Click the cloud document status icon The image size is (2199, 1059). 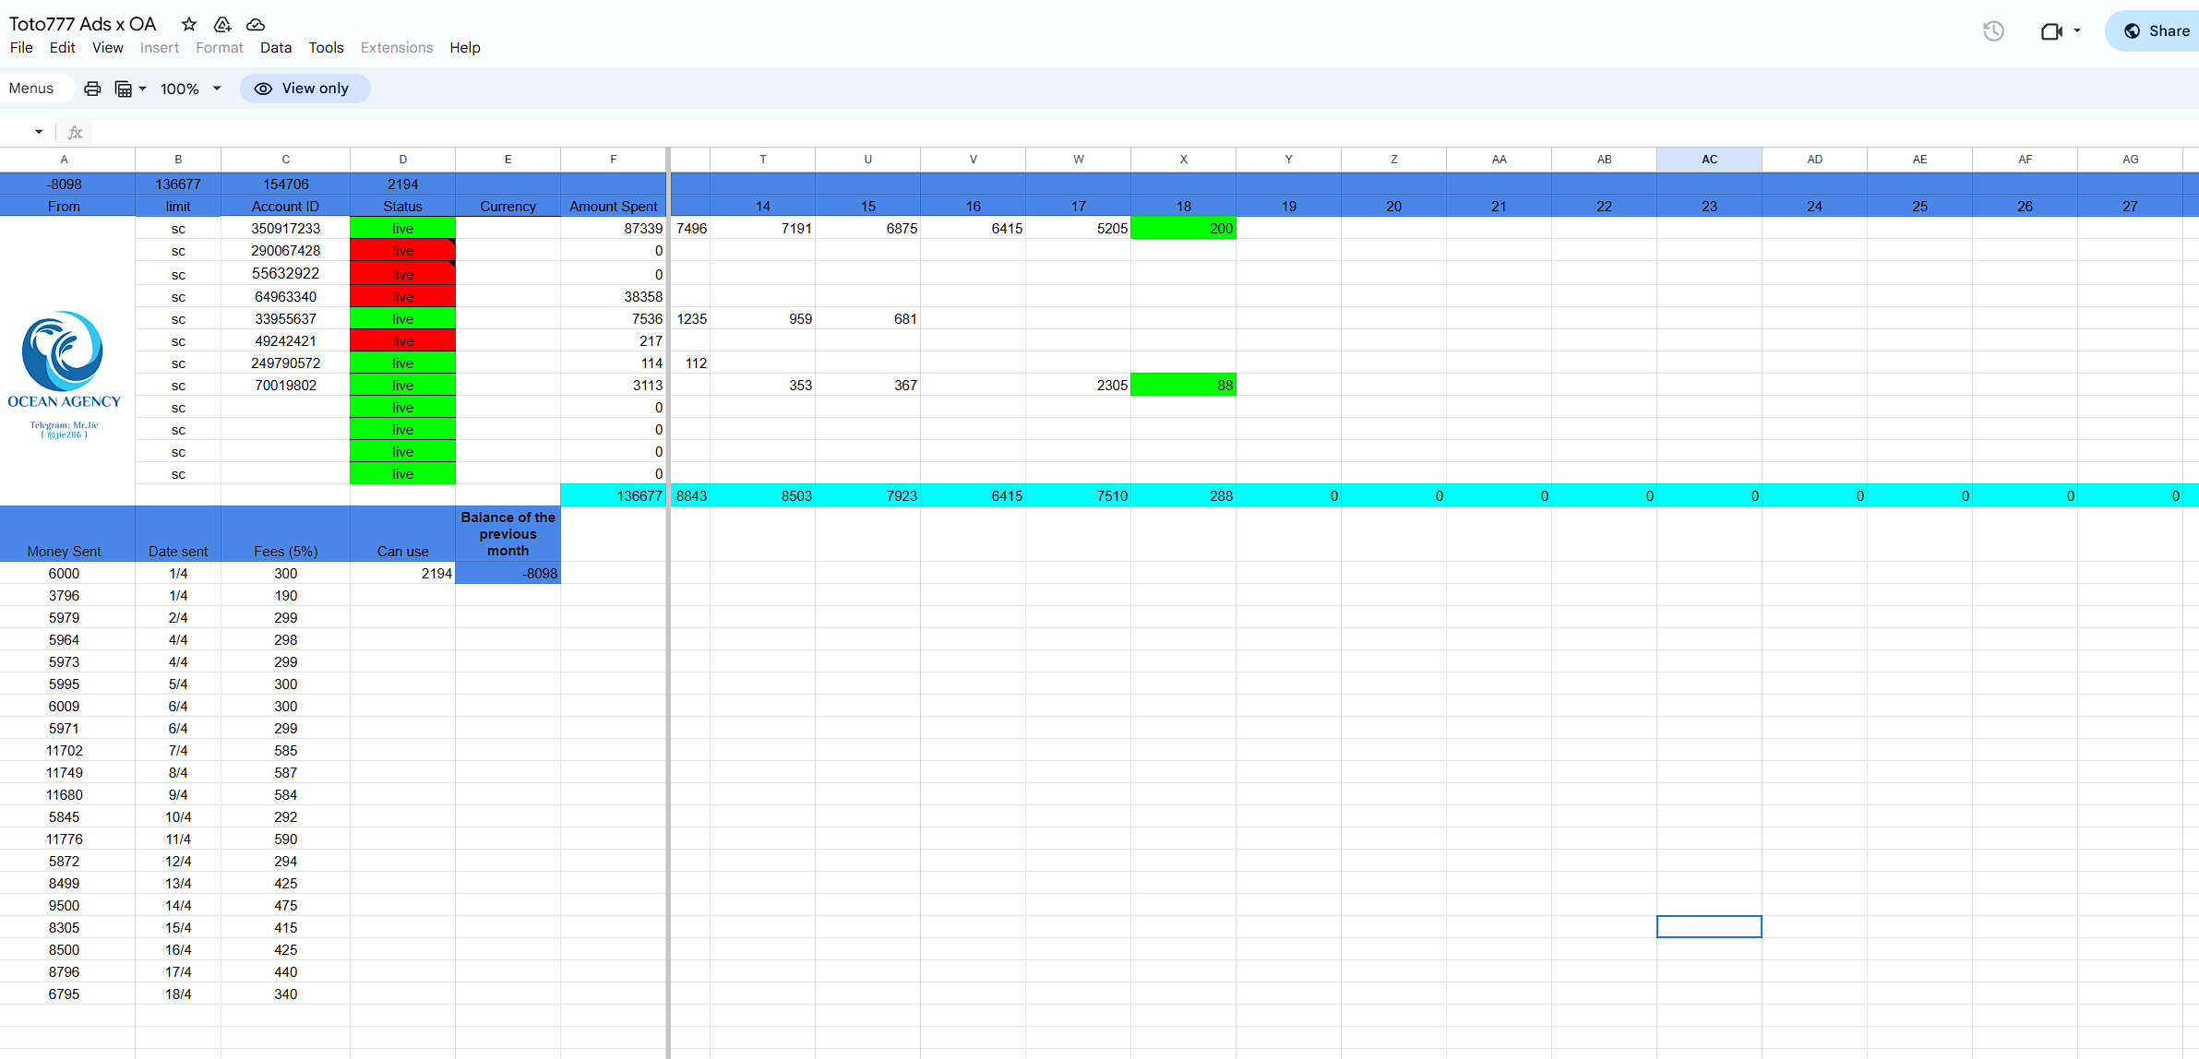[x=256, y=24]
